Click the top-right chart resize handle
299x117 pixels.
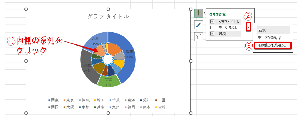tap(190, 9)
